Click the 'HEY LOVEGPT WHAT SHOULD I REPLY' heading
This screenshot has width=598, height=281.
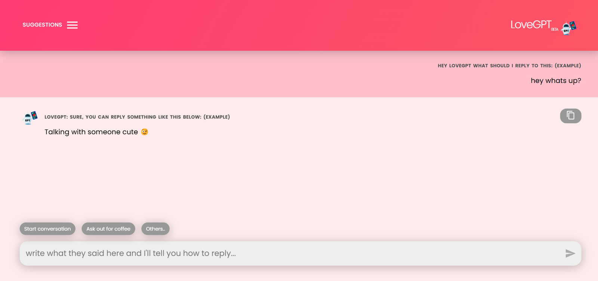click(509, 66)
